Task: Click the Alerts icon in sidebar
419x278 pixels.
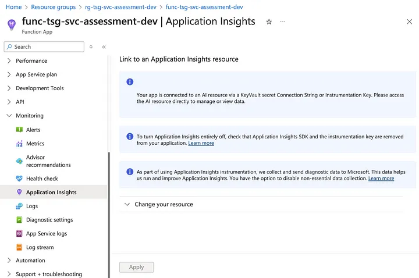Action: point(19,130)
